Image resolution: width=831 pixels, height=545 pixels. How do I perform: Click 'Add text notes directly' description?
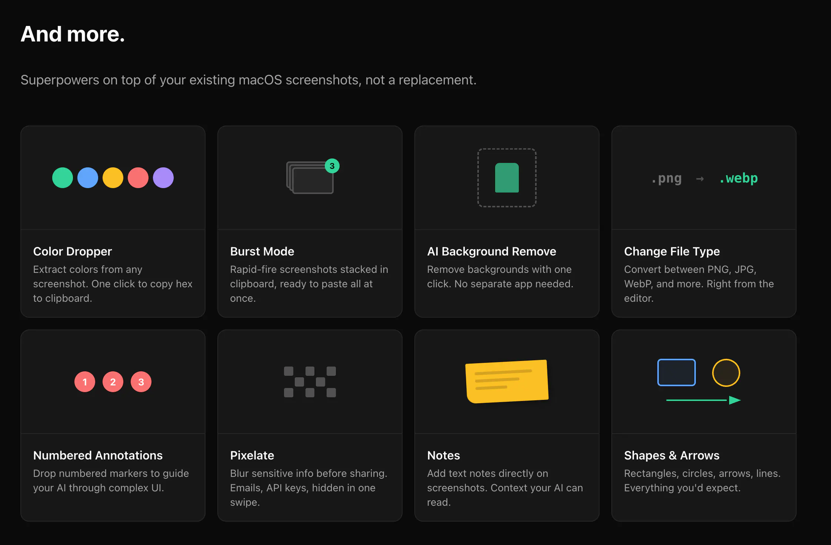coord(505,488)
